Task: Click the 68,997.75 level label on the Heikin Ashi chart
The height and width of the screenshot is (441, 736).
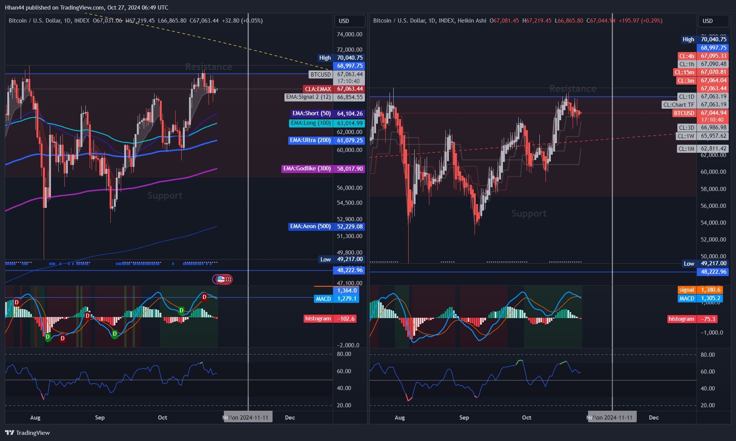Action: (713, 48)
